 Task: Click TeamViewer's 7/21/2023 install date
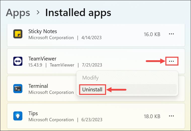(x=92, y=65)
